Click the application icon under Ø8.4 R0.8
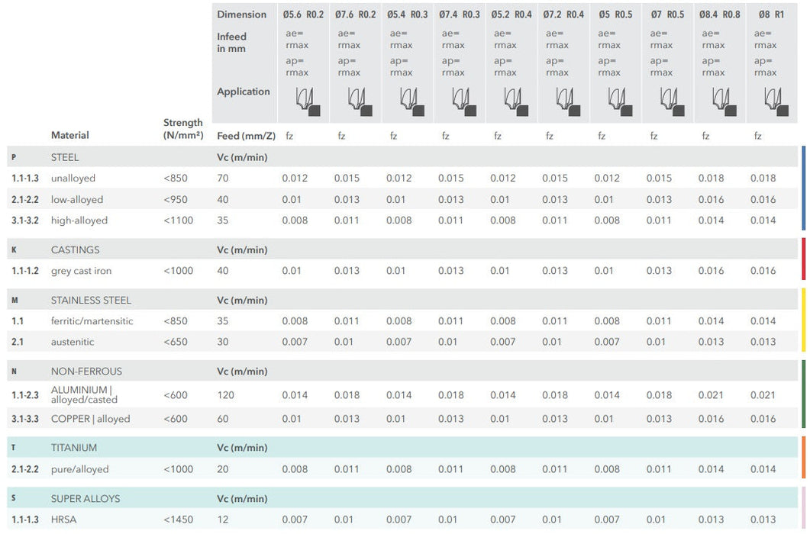This screenshot has height=534, width=810. coord(724,101)
